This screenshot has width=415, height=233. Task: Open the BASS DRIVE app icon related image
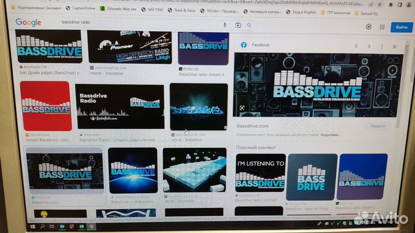click(311, 177)
